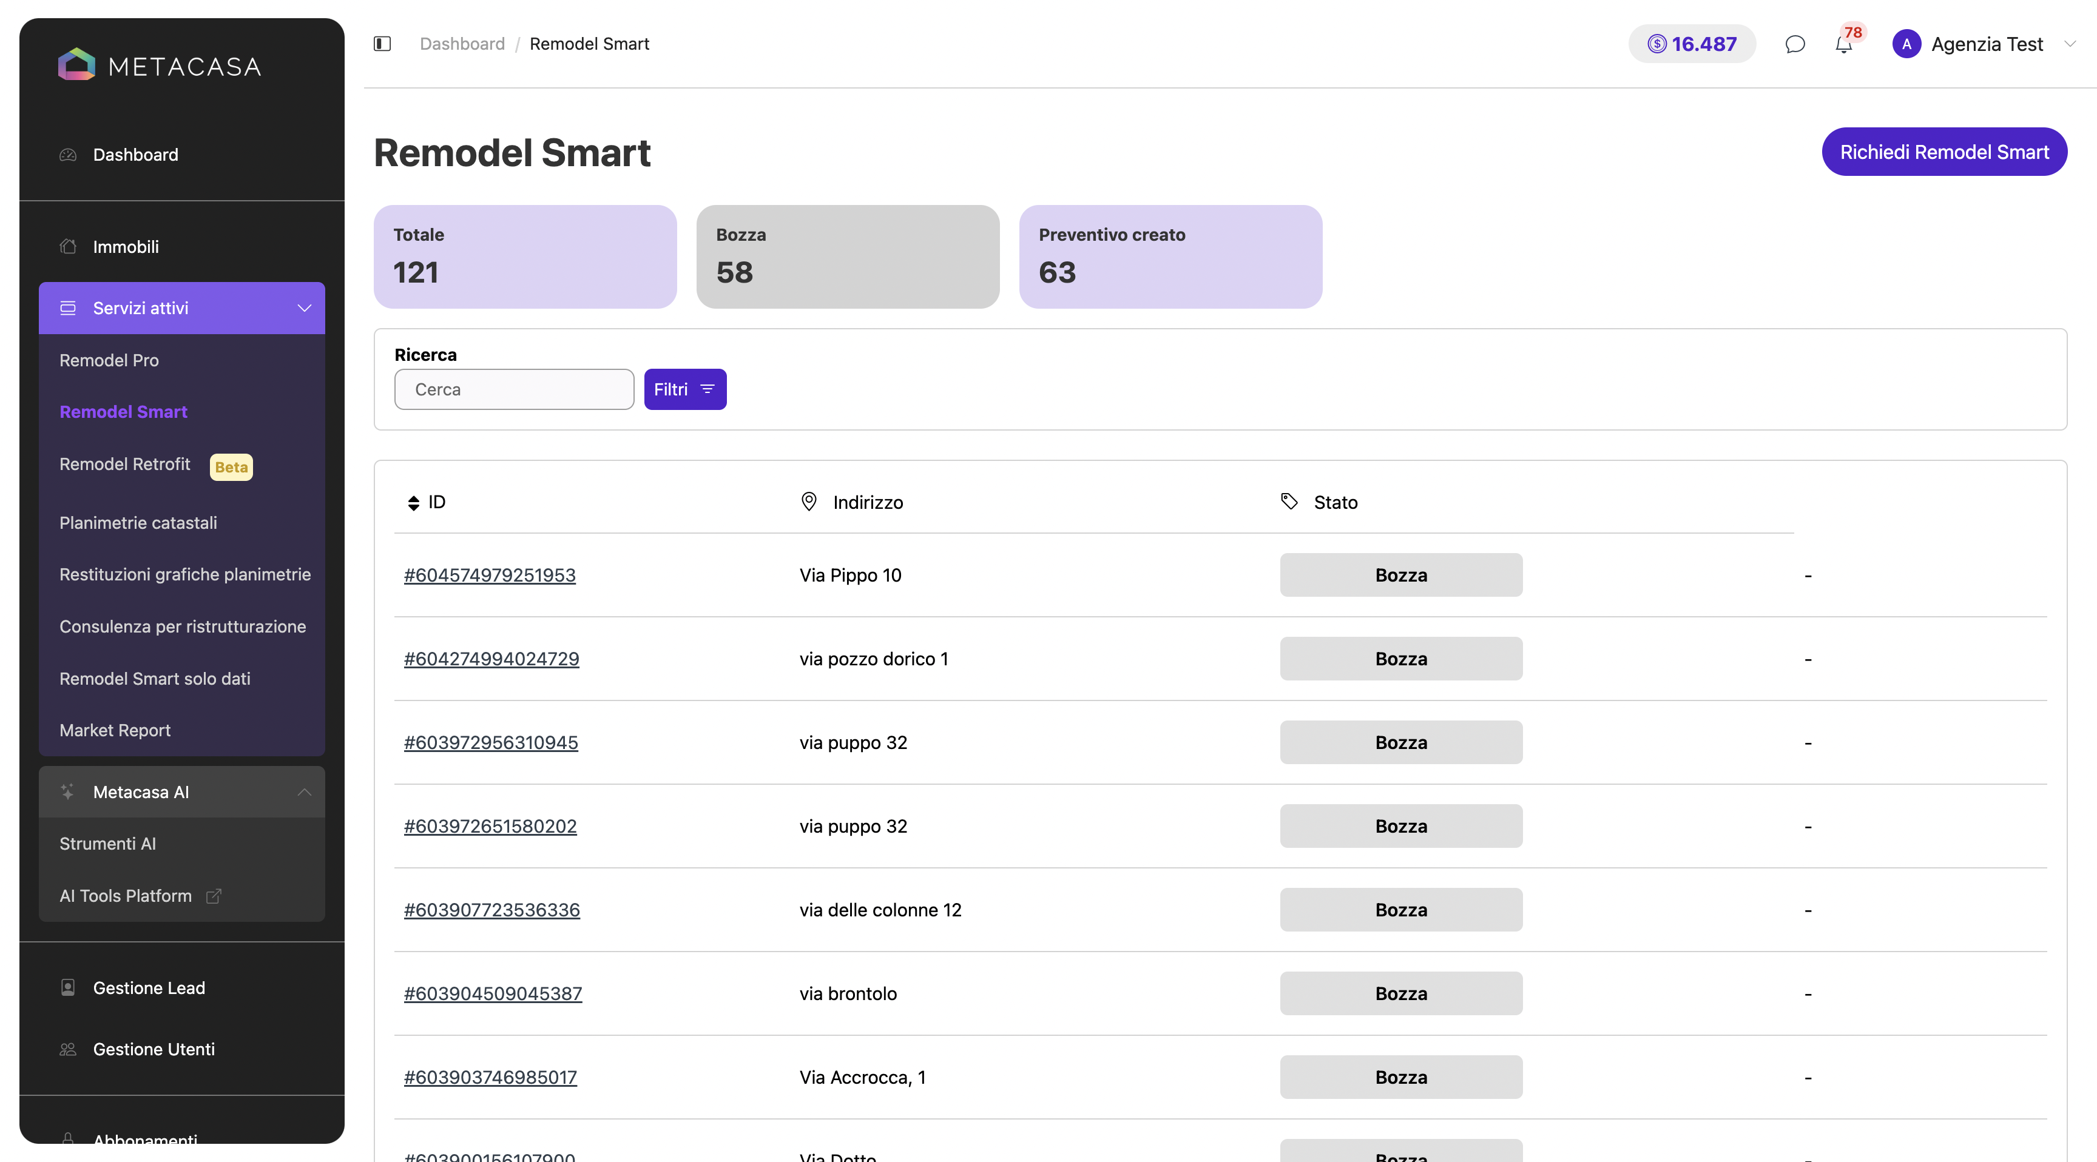The height and width of the screenshot is (1162, 2097).
Task: Click the credits coin icon
Action: 1656,44
